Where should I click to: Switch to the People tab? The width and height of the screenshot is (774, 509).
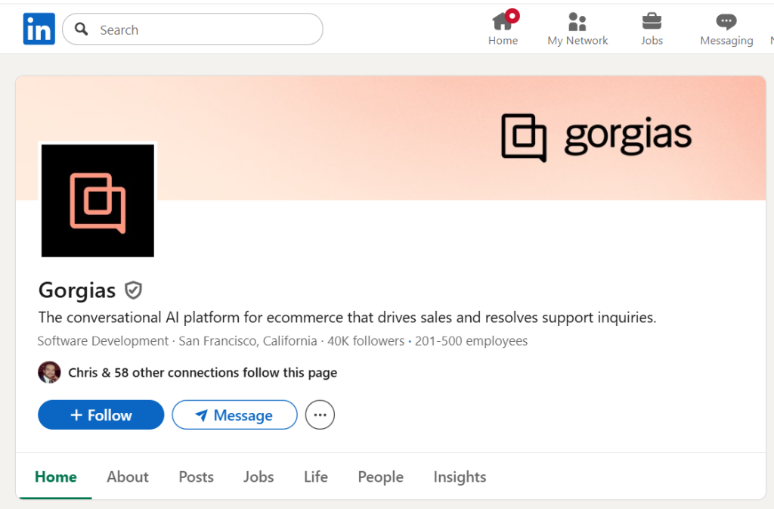(x=380, y=476)
